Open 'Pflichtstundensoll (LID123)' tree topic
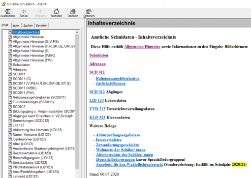This screenshot has height=178, width=251. click(x=33, y=167)
